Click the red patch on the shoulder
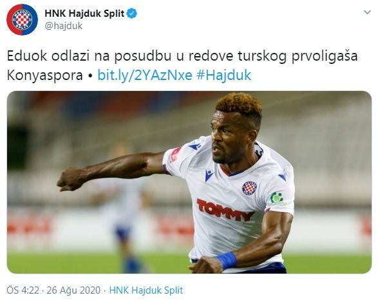Image resolution: width=378 pixels, height=302 pixels. tap(175, 155)
